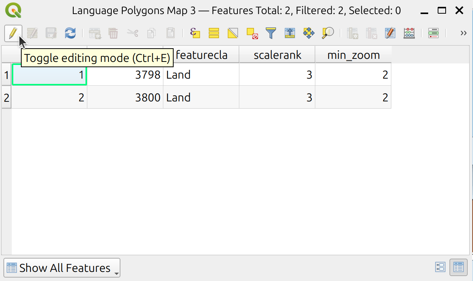Open the Show All Features filter dropdown
Image resolution: width=473 pixels, height=281 pixels.
[61, 268]
